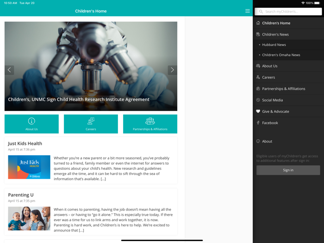Open the hamburger menu icon

point(247,11)
